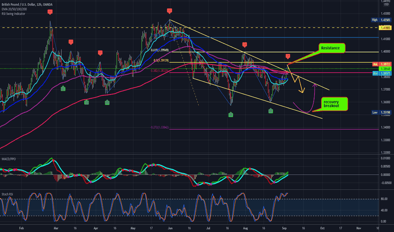Image resolution: width=394 pixels, height=232 pixels.
Task: Click the 1.41000 price axis value
Action: point(385,39)
